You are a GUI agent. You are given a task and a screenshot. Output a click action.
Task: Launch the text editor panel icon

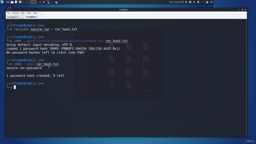coord(16,2)
